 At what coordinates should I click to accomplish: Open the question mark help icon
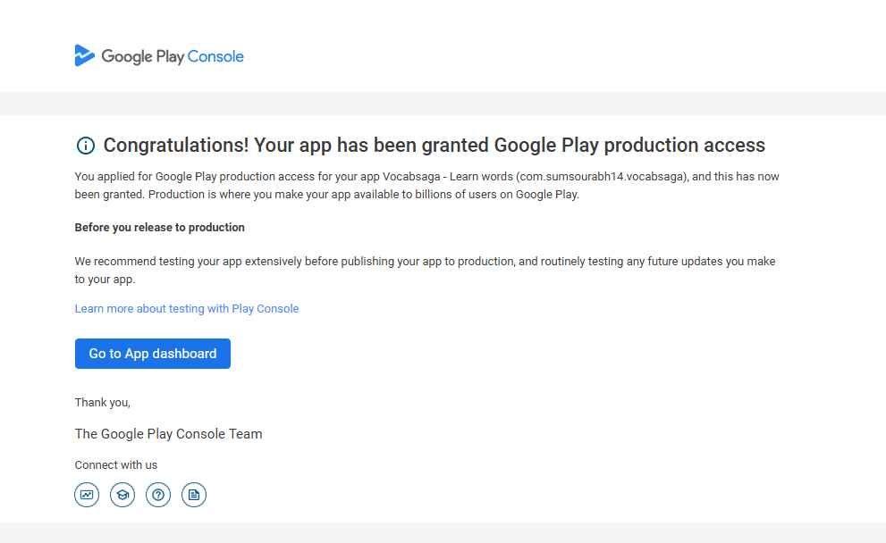[158, 495]
